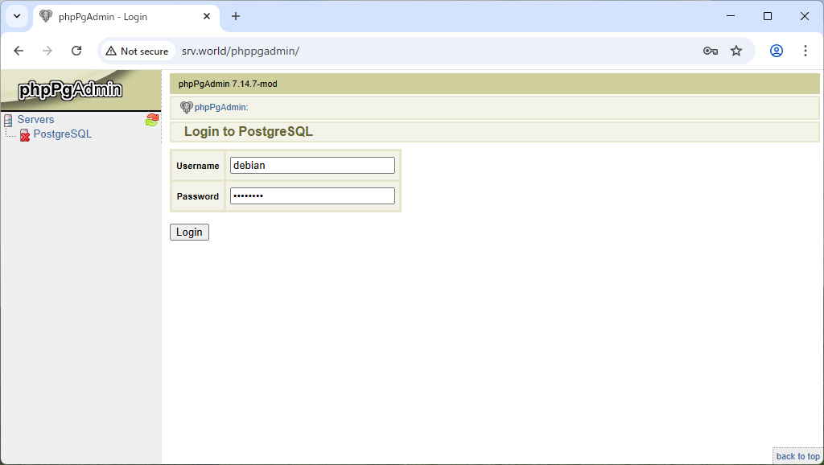
Task: Click the Servers tree icon
Action: pyautogui.click(x=8, y=120)
